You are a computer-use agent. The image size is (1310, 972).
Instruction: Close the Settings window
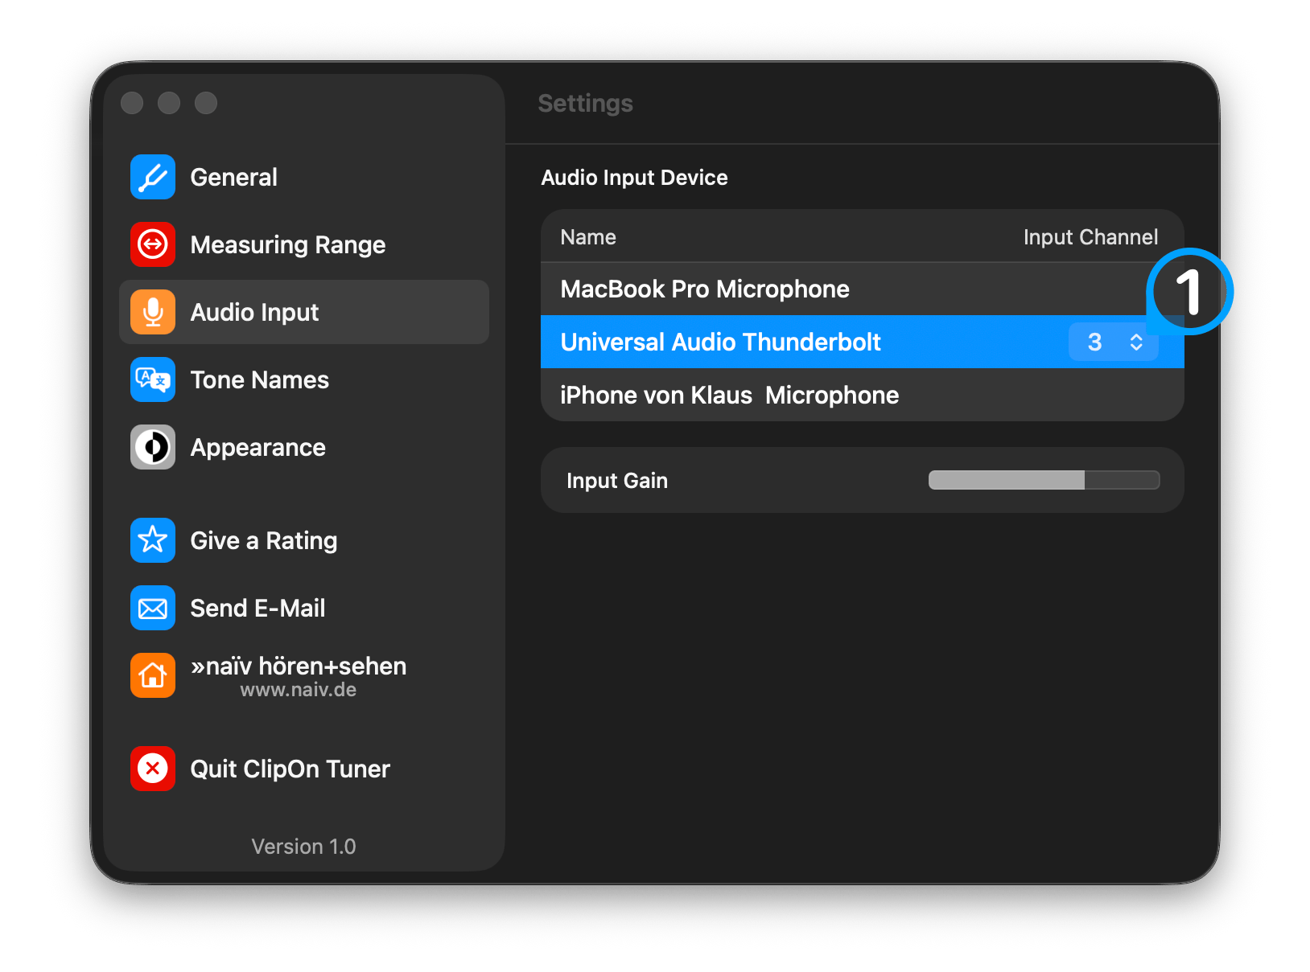[132, 103]
